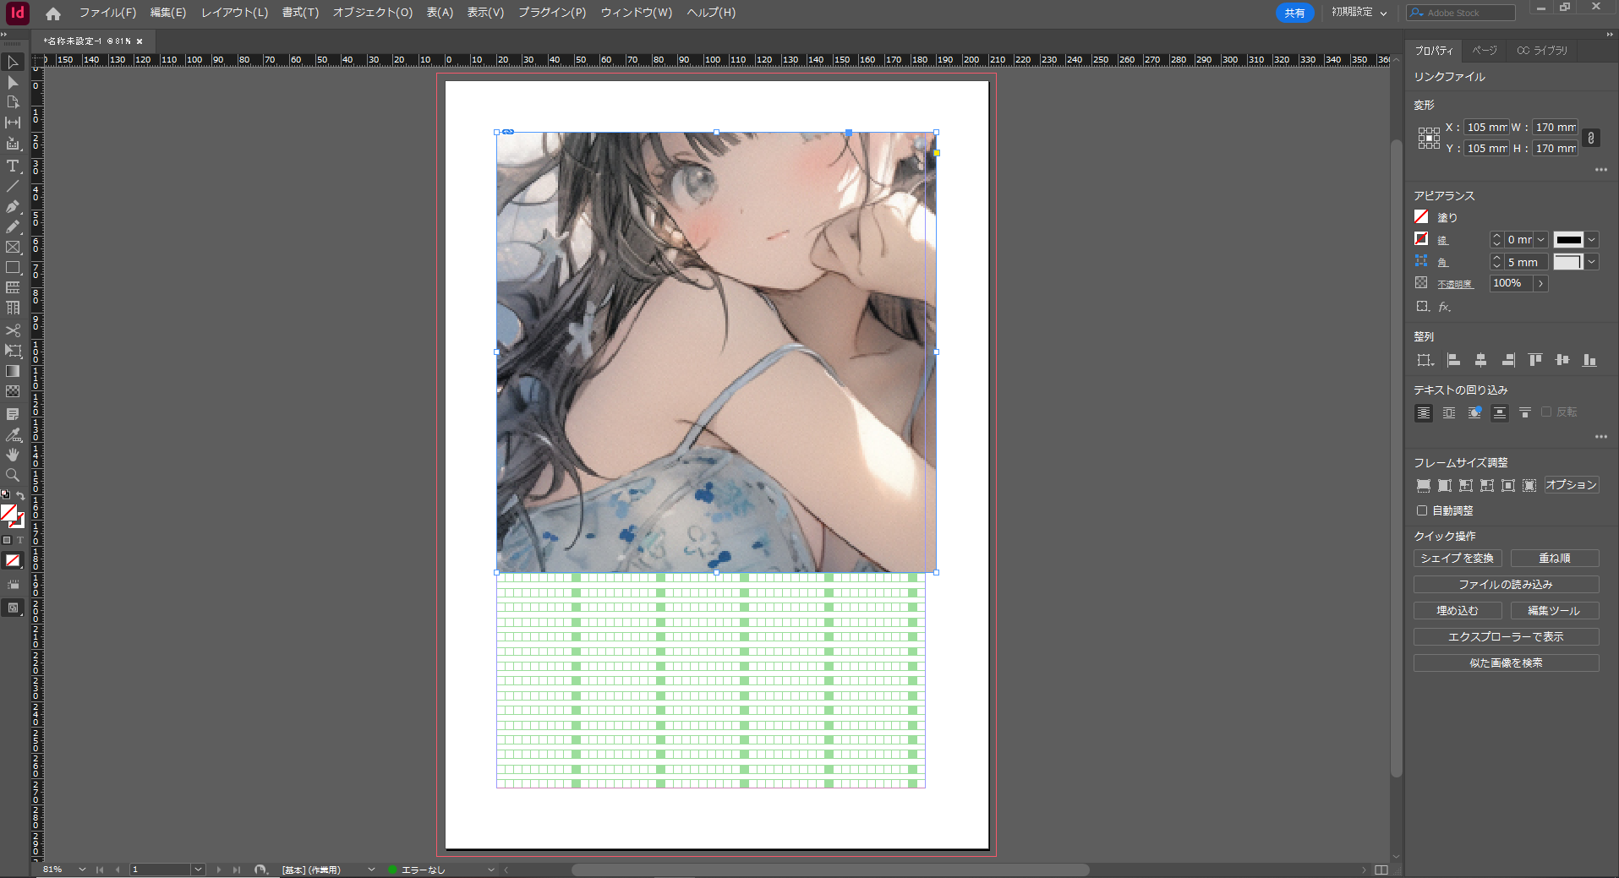Image resolution: width=1619 pixels, height=878 pixels.
Task: Fill frame proportionally icon
Action: (x=1424, y=485)
